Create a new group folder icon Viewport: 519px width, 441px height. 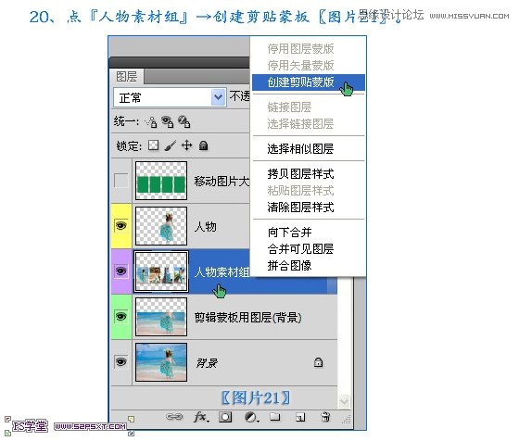275,417
